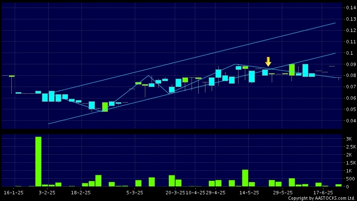
Task: Click the volume bar just above 1K
Action: (245, 178)
